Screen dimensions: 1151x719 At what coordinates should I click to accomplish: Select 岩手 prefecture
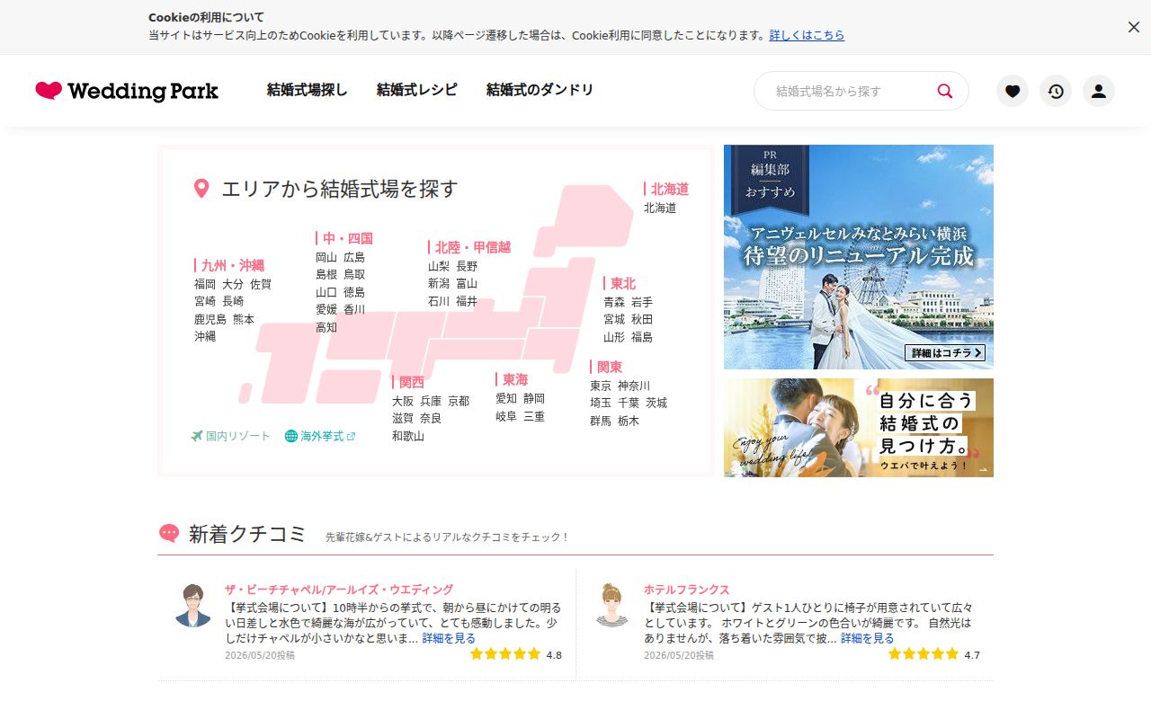[642, 302]
